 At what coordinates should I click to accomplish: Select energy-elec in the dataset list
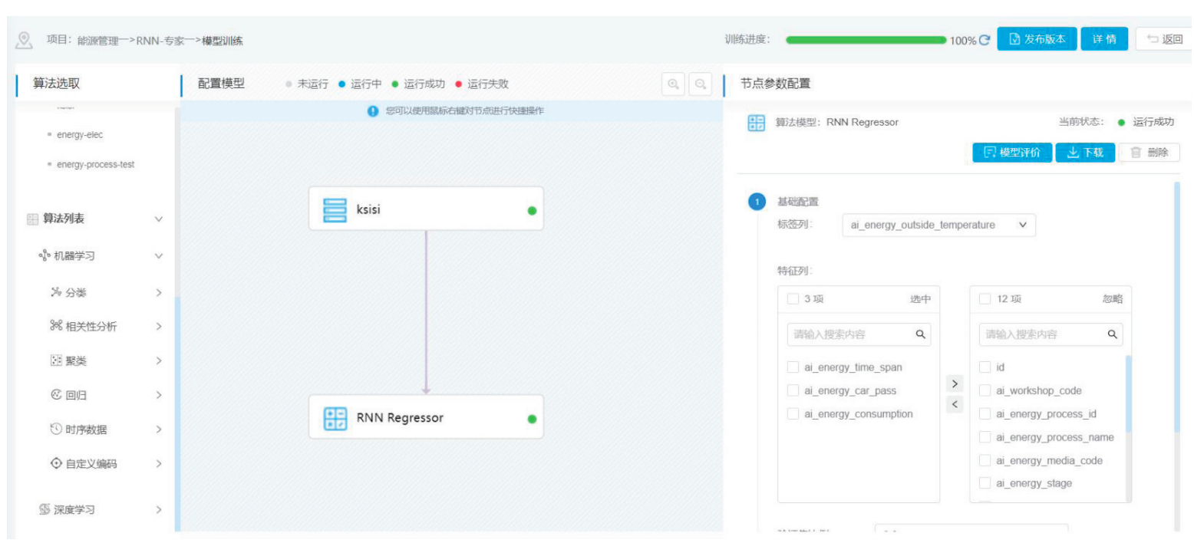click(x=79, y=135)
